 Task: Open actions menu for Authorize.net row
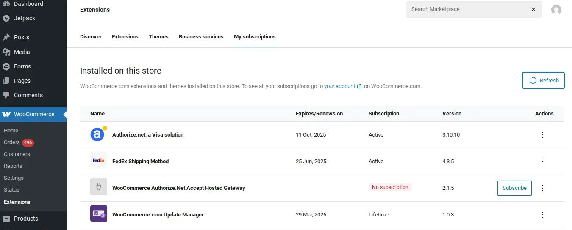pyautogui.click(x=543, y=135)
